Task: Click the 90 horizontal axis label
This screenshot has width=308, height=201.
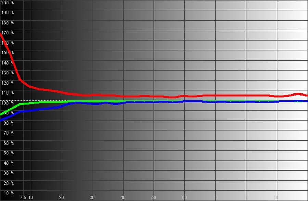Action: (277, 198)
